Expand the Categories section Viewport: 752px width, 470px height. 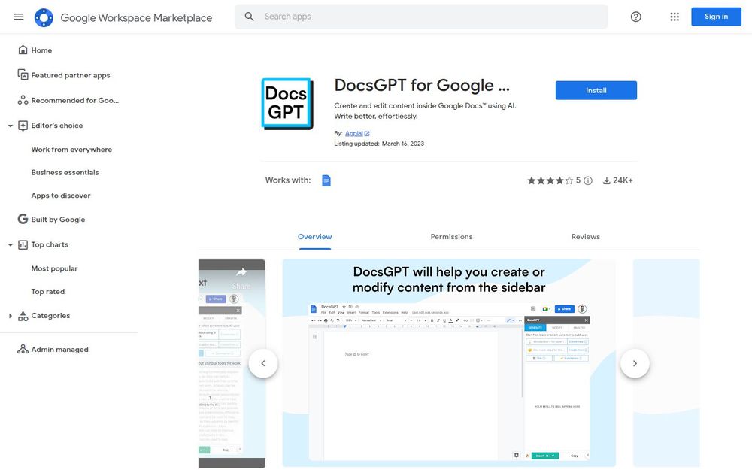point(10,316)
